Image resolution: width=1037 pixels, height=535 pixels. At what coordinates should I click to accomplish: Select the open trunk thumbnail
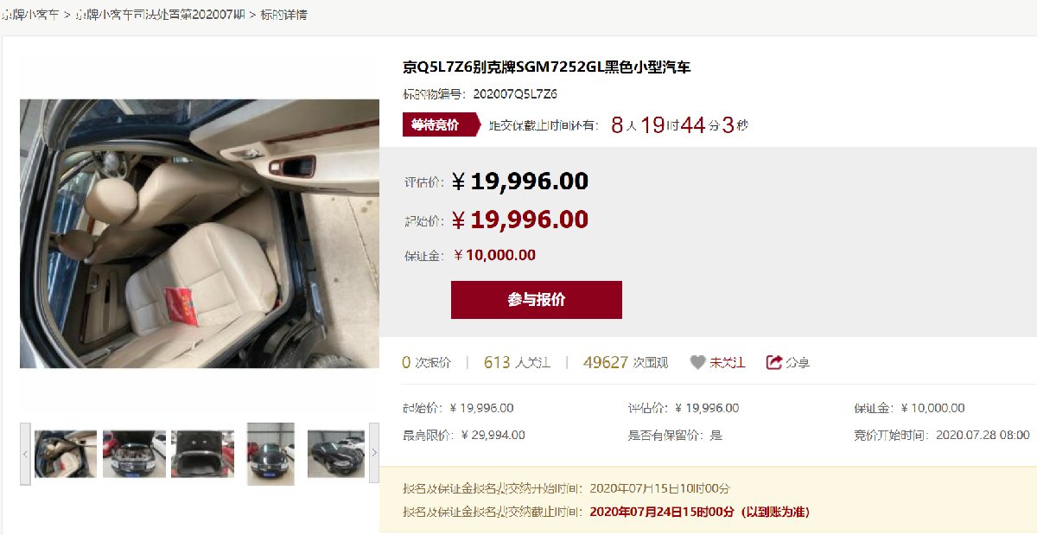[x=202, y=454]
